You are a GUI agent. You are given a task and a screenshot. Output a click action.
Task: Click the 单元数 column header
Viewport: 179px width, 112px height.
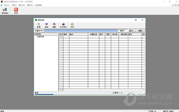(x=115, y=34)
